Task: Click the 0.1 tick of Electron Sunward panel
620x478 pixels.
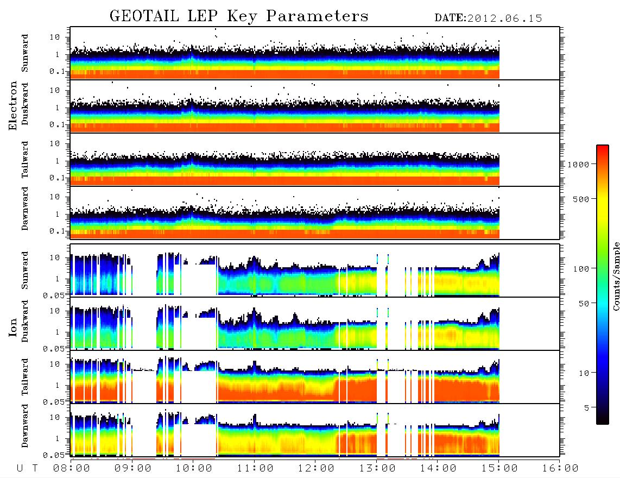Action: (58, 71)
